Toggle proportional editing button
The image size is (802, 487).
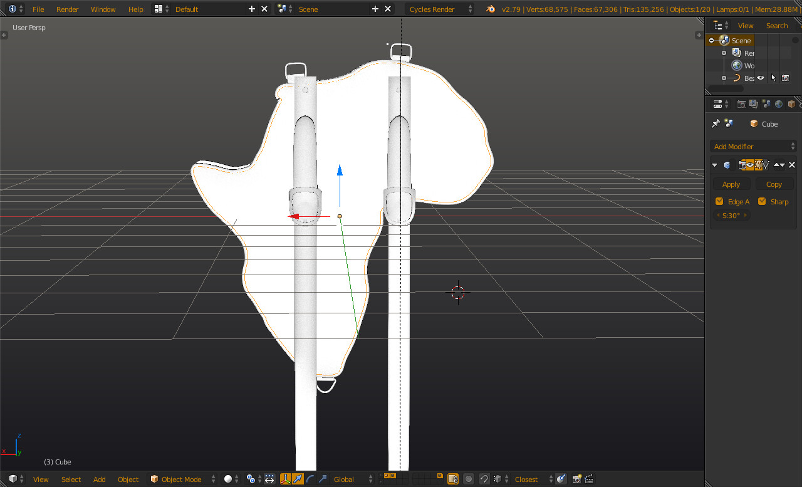tap(469, 479)
